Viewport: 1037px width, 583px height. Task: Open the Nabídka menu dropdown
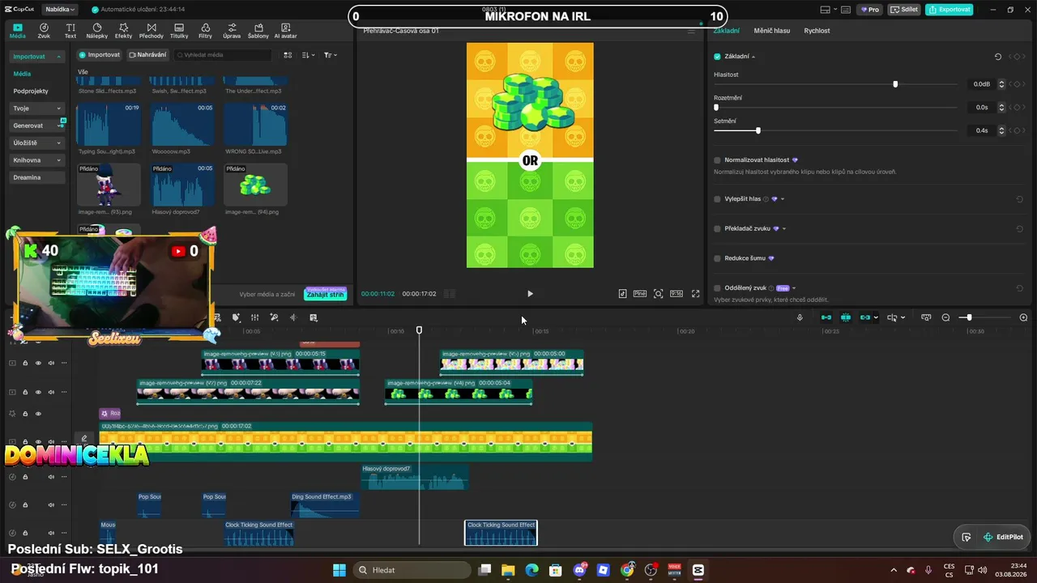[x=61, y=10]
